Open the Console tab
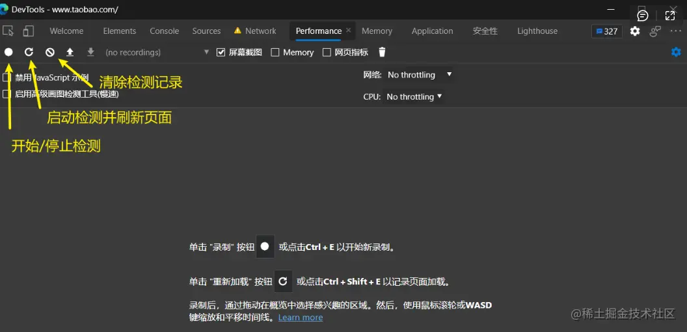This screenshot has height=332, width=687. coord(165,31)
